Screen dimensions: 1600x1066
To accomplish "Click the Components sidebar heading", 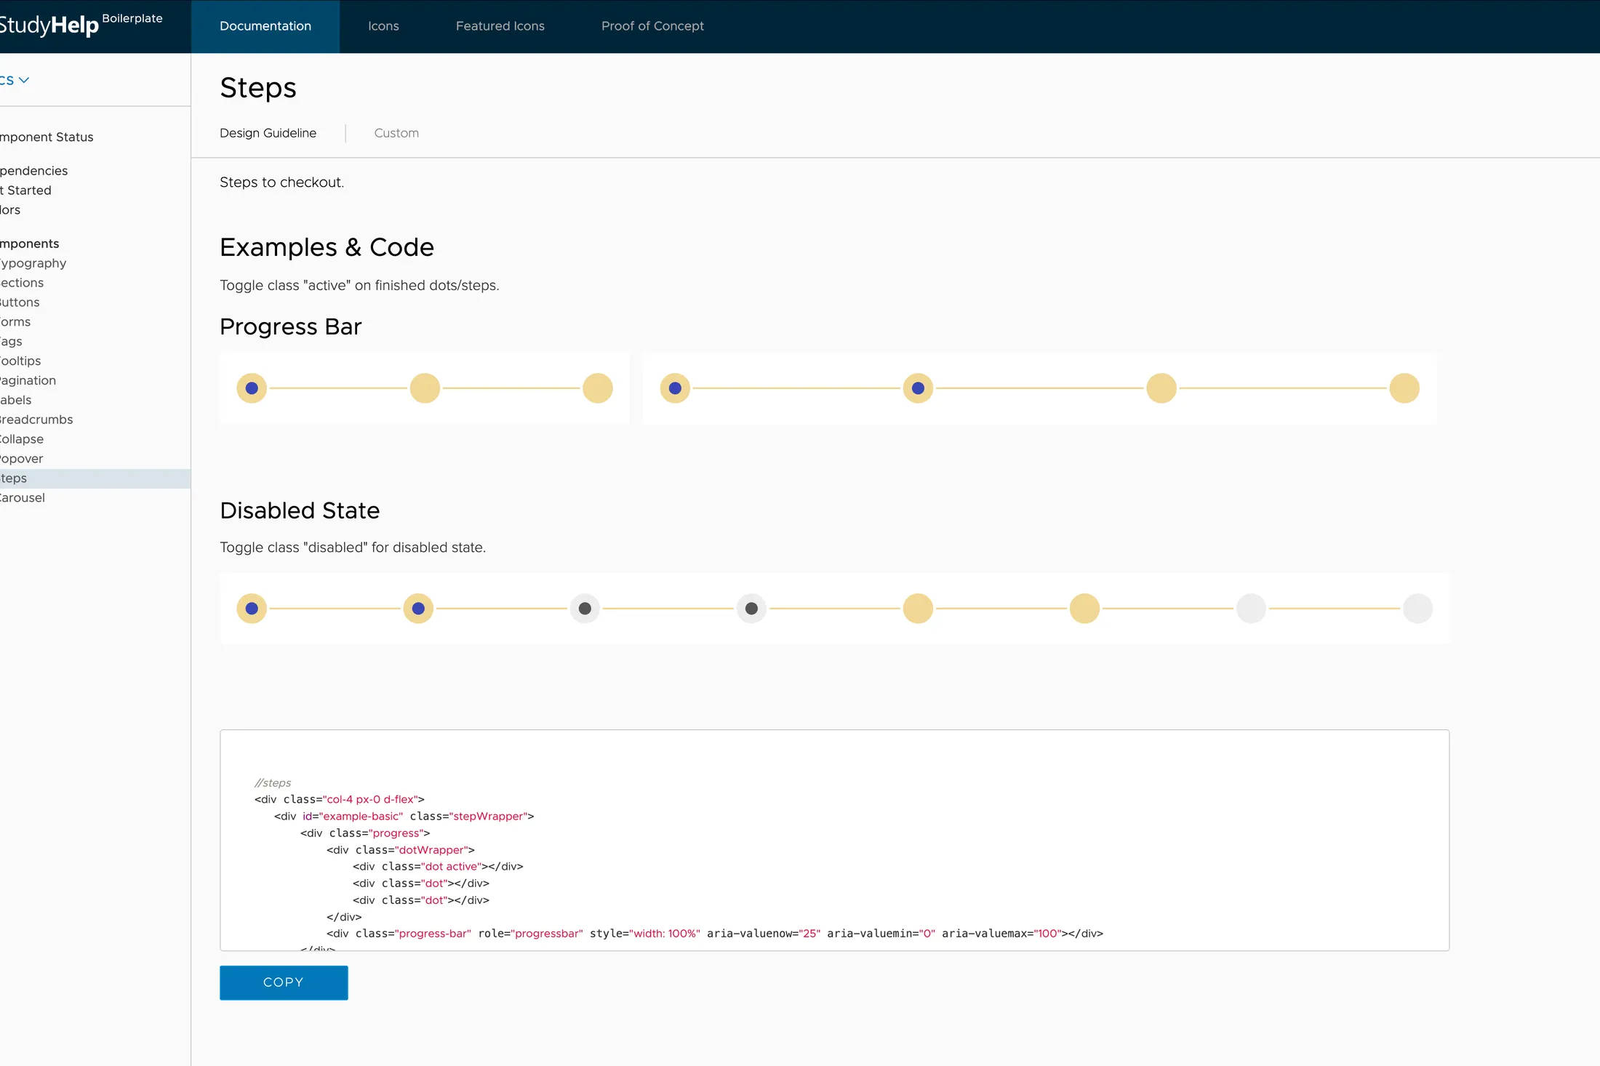I will (29, 244).
